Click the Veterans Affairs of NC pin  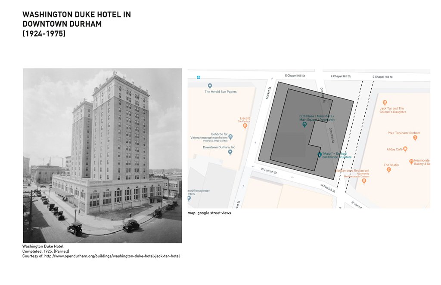click(x=231, y=137)
